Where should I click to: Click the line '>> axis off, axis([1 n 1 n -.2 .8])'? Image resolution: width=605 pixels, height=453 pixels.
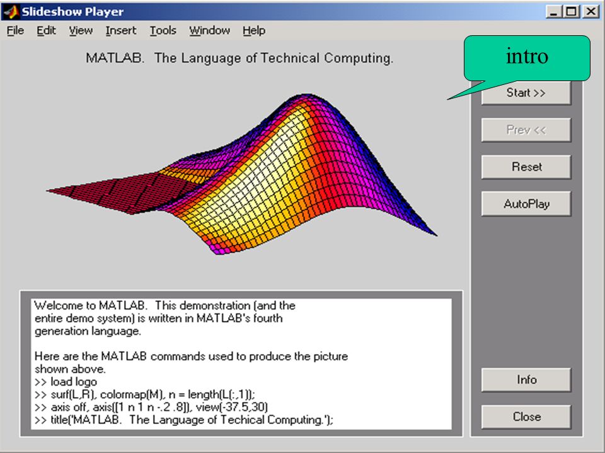pos(151,407)
